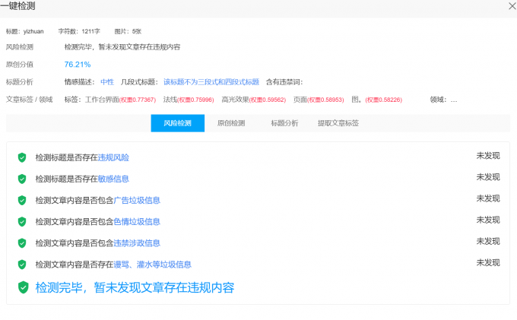The image size is (517, 320).
Task: Click the 工作台界面 article tag
Action: (101, 100)
